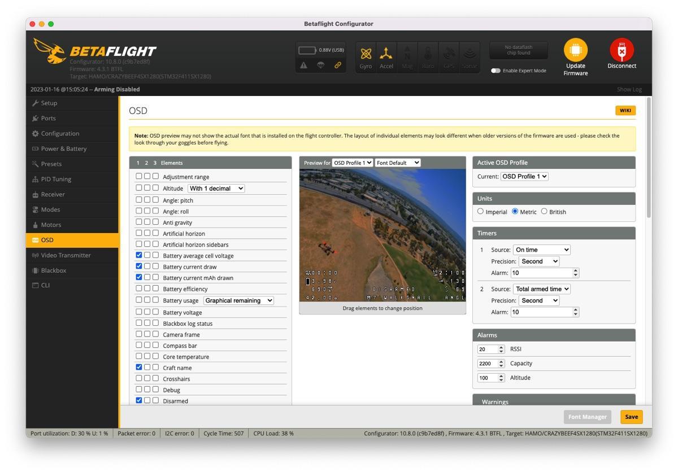Click the WIKI button
Screen dimensions: 678x472
(x=625, y=111)
